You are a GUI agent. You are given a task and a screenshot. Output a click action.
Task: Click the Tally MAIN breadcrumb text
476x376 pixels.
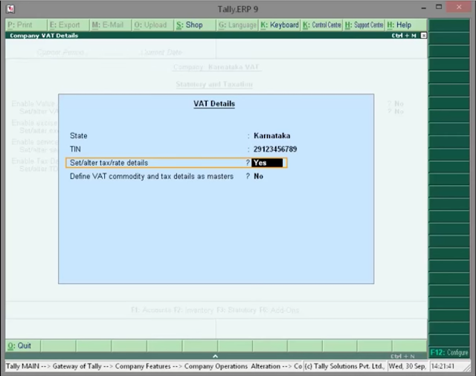(22, 366)
